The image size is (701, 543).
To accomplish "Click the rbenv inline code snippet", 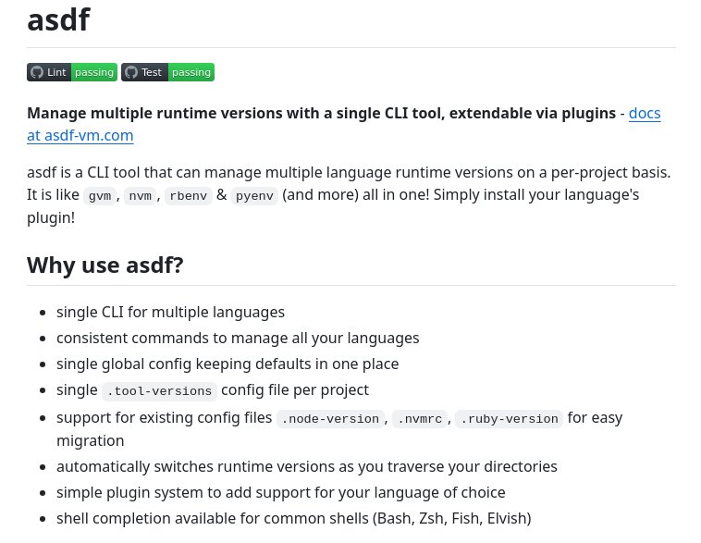I will click(189, 196).
